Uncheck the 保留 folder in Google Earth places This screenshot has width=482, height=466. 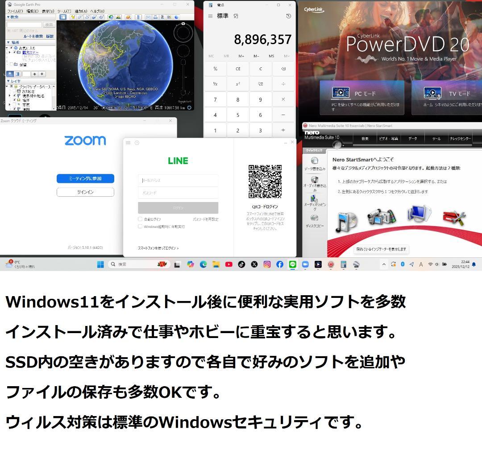[x=11, y=64]
